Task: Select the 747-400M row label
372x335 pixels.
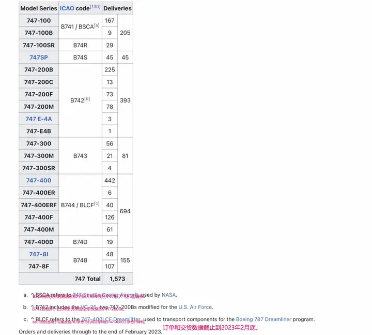Action: click(x=39, y=229)
